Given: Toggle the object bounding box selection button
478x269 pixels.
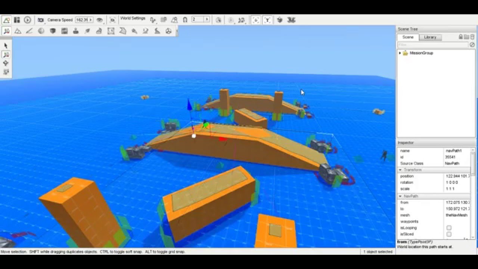Looking at the screenshot, I should pyautogui.click(x=256, y=20).
